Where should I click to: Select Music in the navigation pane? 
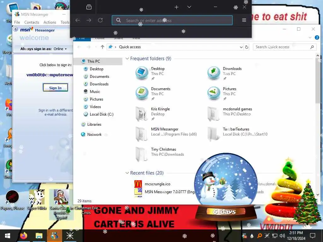[x=95, y=92]
